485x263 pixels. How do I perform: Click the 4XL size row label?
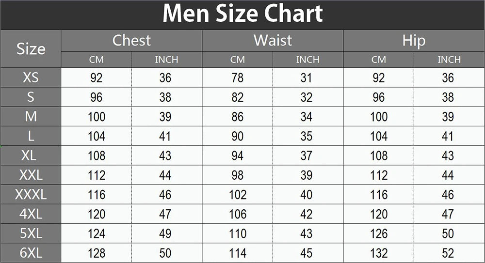pos(31,214)
